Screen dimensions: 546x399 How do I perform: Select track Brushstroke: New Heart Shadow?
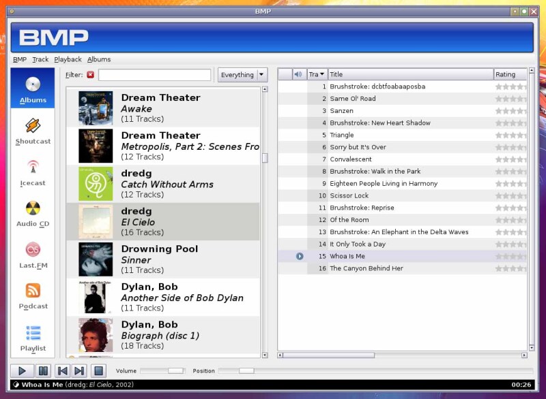click(402, 123)
